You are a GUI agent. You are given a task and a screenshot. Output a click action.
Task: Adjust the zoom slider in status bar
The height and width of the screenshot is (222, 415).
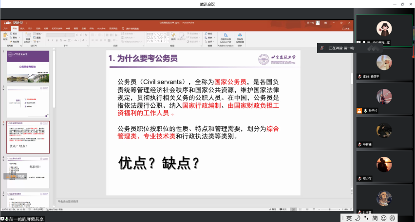[330, 209]
